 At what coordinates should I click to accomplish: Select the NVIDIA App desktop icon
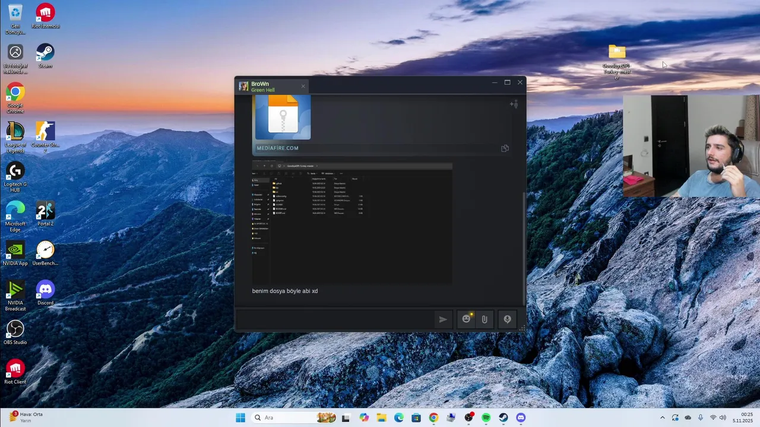click(15, 254)
